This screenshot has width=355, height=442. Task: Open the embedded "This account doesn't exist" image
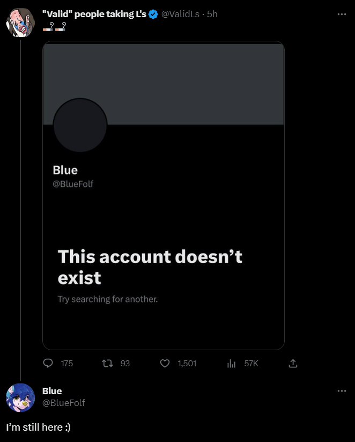point(163,195)
